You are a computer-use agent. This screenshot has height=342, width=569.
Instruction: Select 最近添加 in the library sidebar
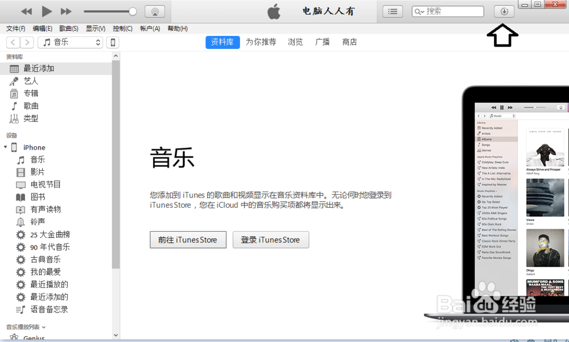(56, 69)
